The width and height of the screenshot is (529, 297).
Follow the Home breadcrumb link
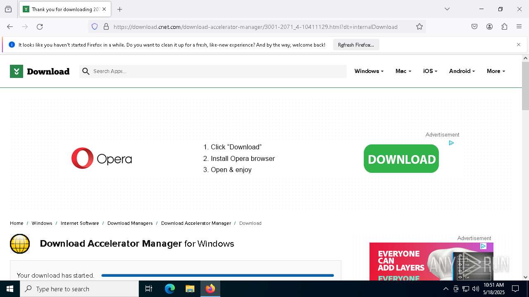coord(17,223)
